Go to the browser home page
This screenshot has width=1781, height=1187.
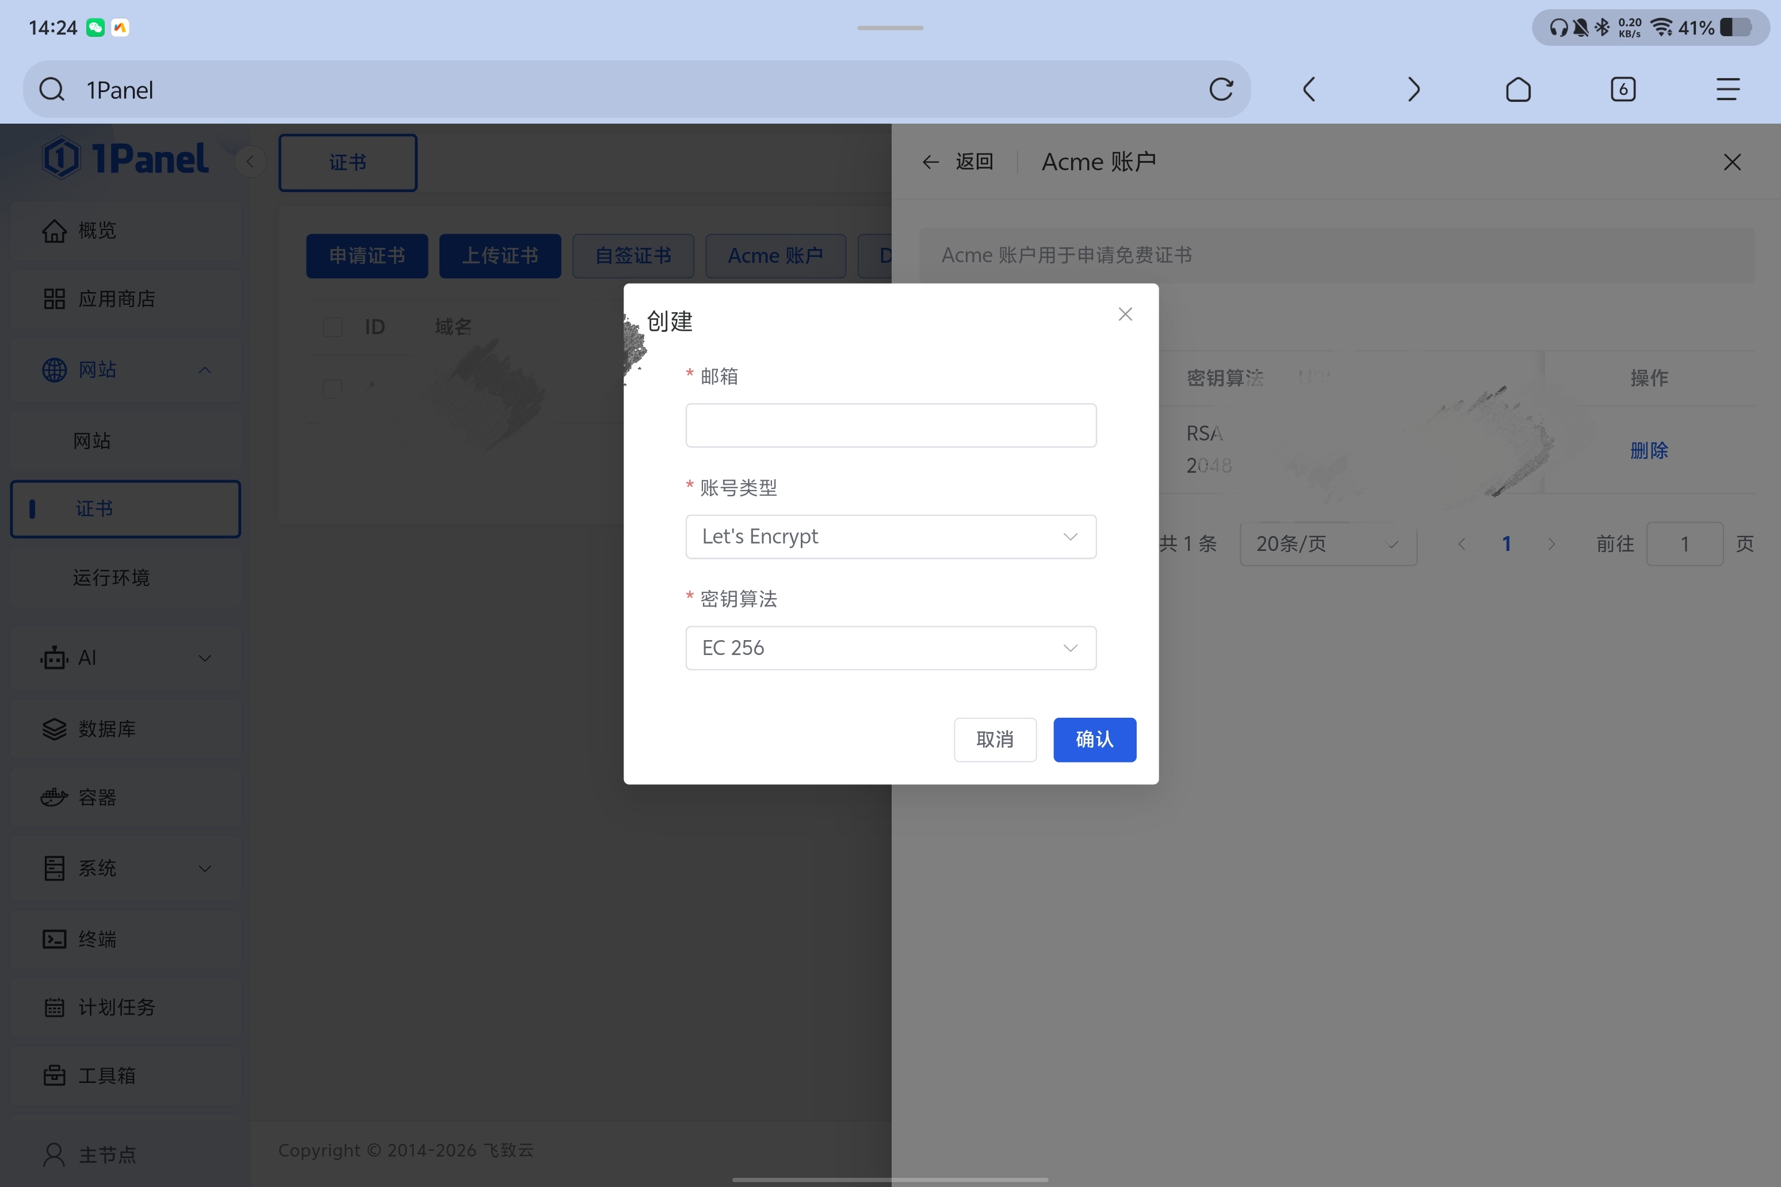(x=1518, y=89)
